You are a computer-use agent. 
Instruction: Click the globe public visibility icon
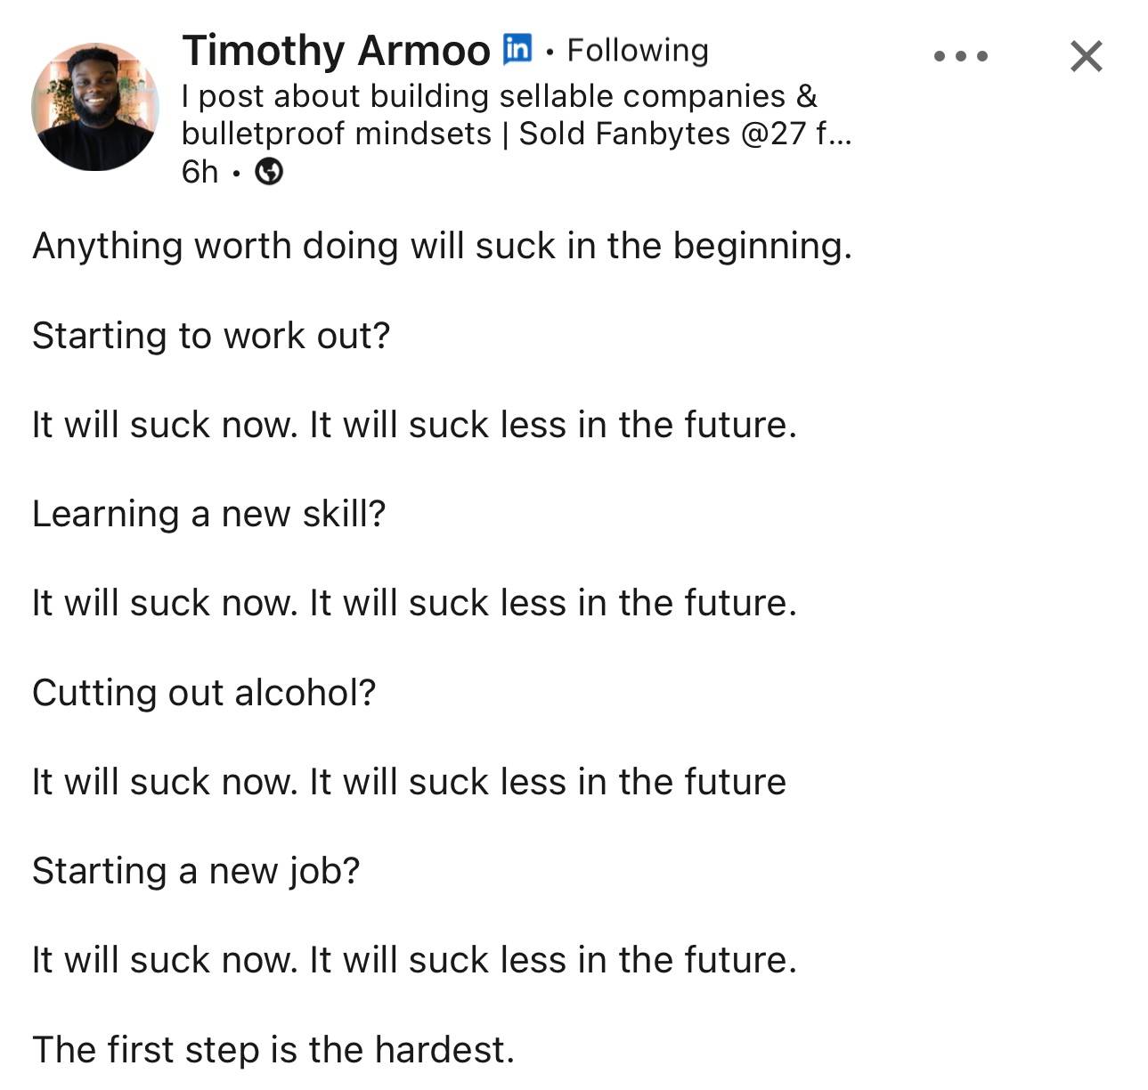coord(269,171)
